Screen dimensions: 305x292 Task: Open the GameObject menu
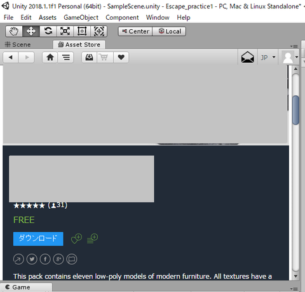pyautogui.click(x=81, y=17)
